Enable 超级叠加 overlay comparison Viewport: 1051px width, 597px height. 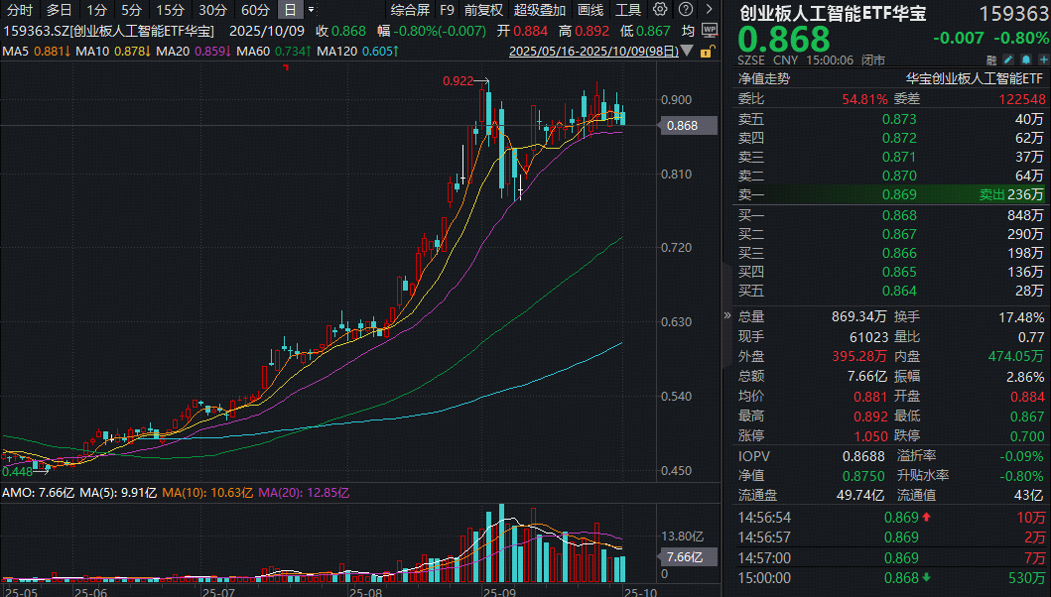(540, 10)
